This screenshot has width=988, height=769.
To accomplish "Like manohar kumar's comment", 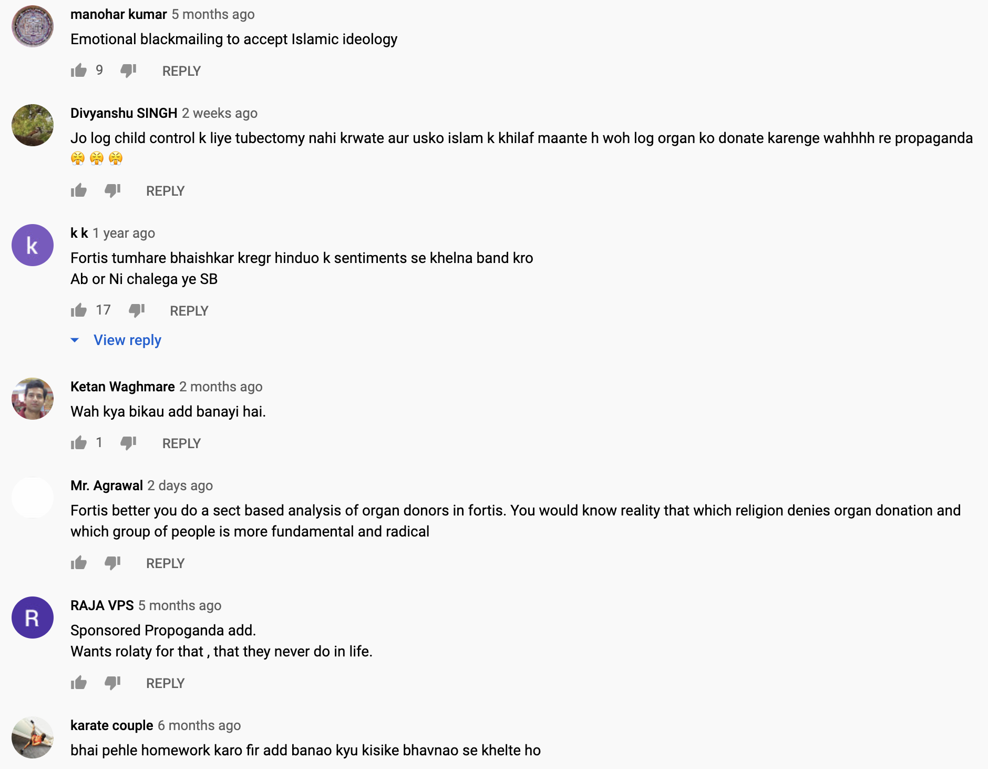I will [x=79, y=70].
